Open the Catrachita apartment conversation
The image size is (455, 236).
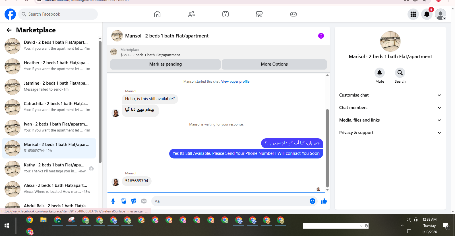[49, 107]
